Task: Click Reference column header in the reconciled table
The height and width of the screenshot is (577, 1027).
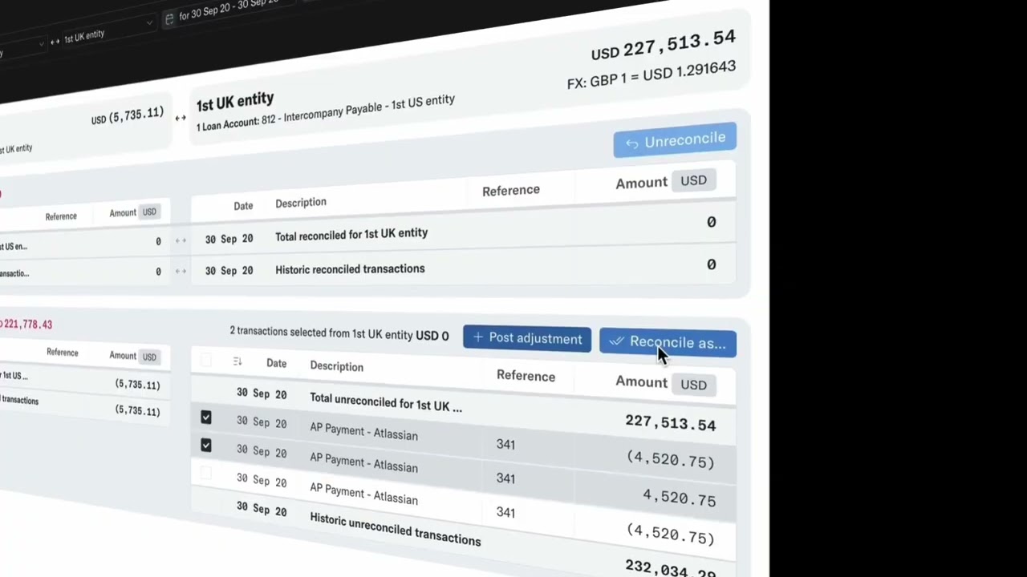Action: 511,191
